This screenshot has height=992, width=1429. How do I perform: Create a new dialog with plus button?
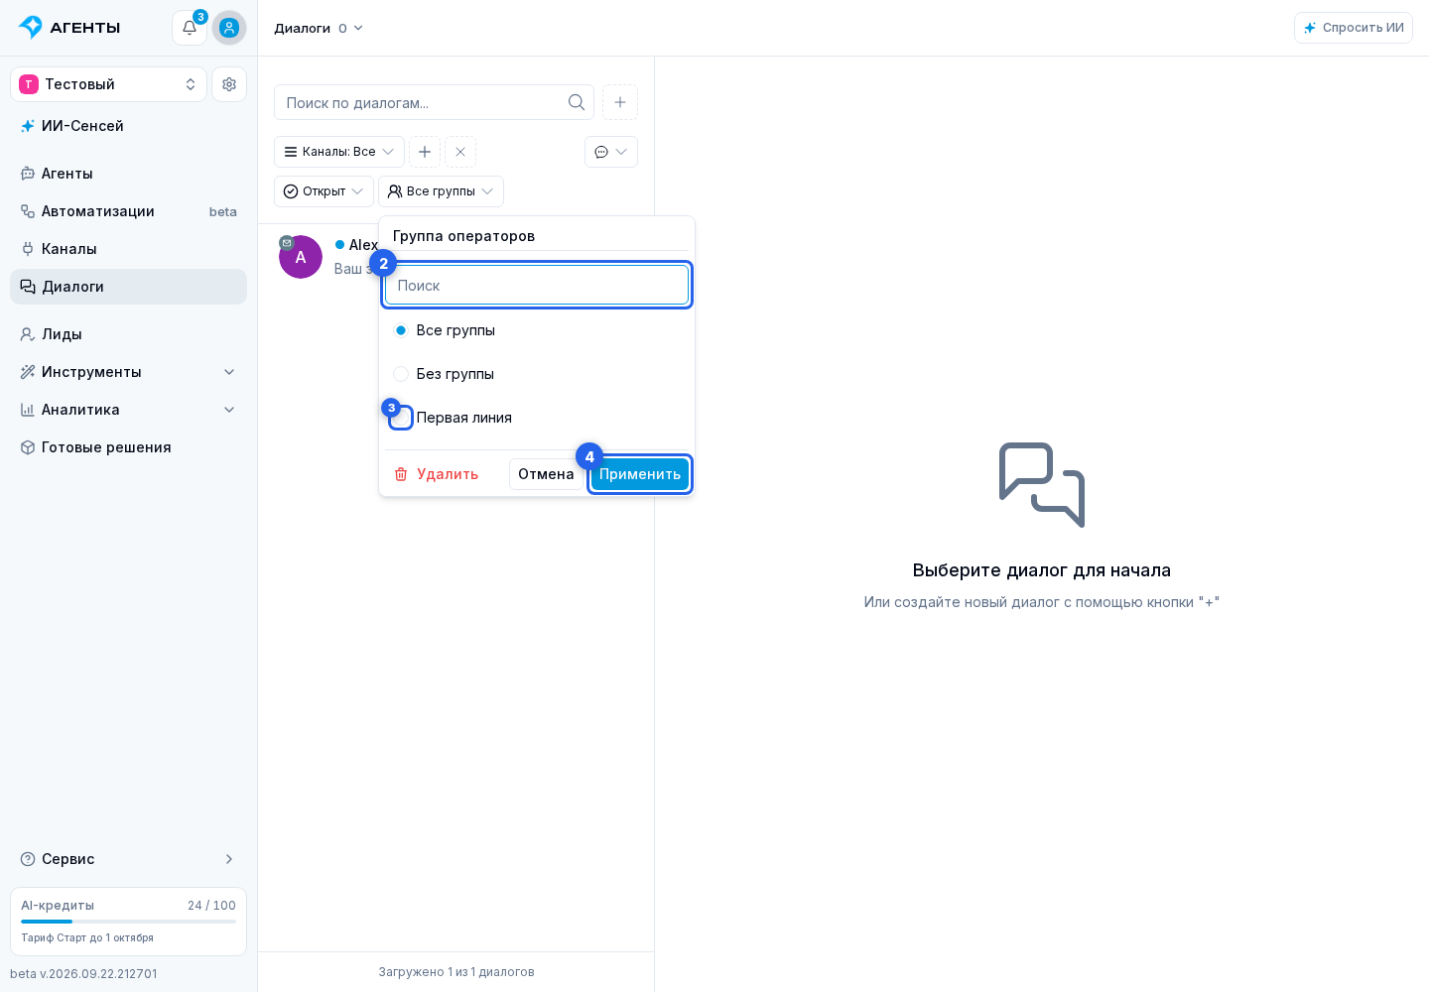coord(620,102)
